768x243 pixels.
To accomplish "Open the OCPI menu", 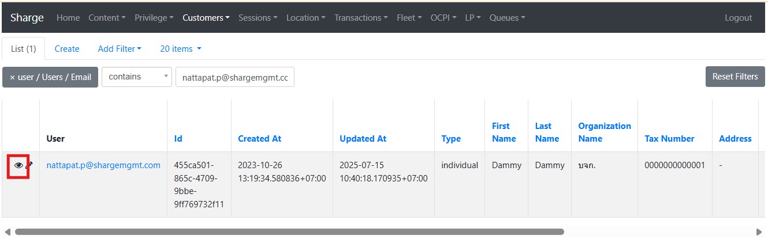I will 443,18.
